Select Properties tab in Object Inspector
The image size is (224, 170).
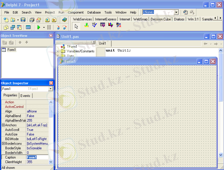tap(10, 95)
